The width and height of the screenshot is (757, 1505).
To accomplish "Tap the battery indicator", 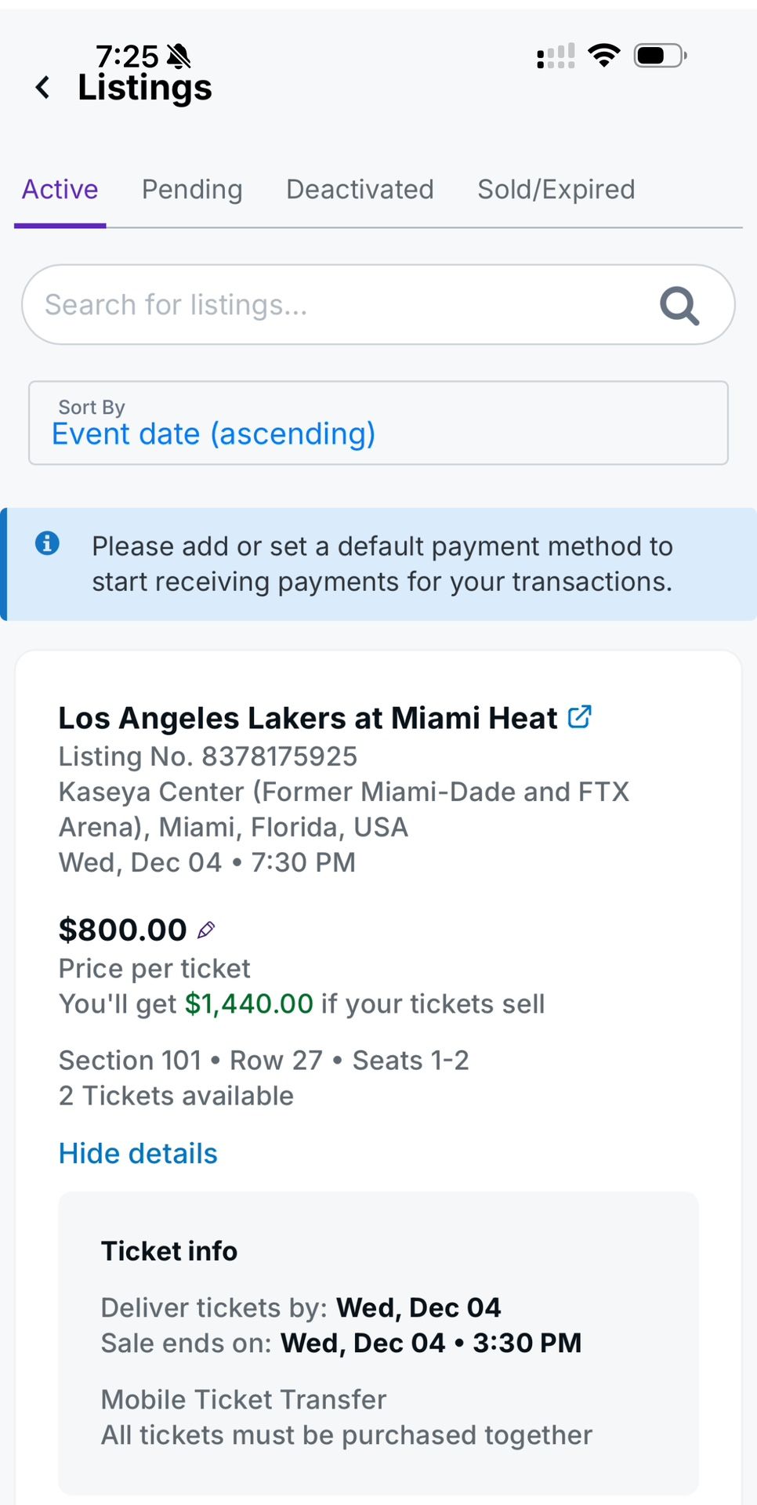I will pos(659,55).
